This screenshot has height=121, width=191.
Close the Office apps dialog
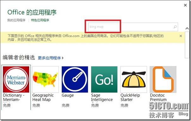(185, 5)
